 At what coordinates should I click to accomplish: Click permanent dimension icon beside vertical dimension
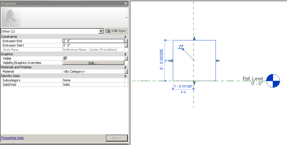(167, 61)
